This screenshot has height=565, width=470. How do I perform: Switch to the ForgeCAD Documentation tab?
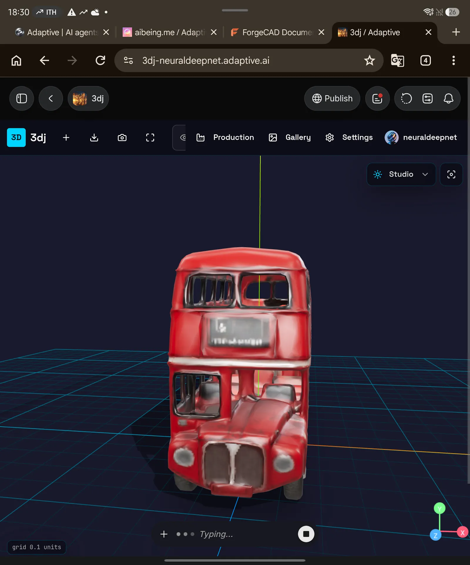tap(278, 32)
